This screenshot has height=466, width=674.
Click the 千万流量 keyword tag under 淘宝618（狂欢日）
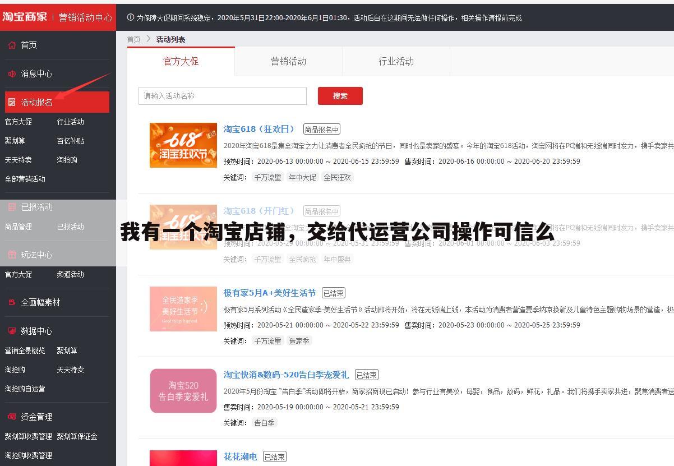coord(267,177)
